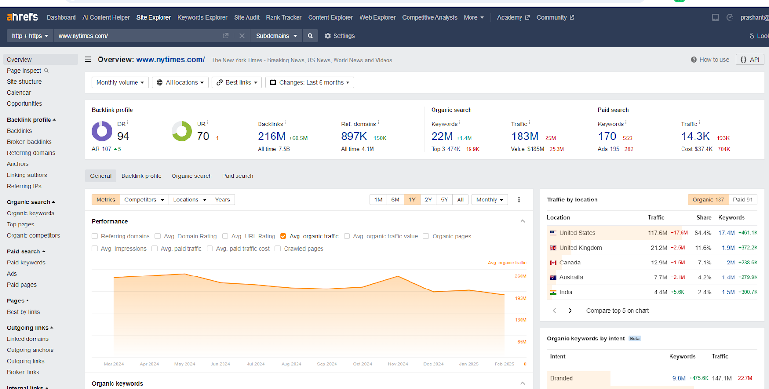
Task: Open Organic keywords in sidebar
Action: point(31,213)
